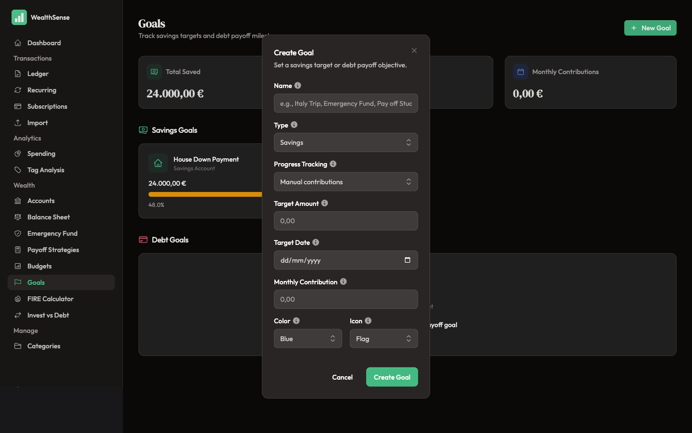This screenshot has width=692, height=433.
Task: Click the Dashboard home icon in sidebar
Action: 18,43
